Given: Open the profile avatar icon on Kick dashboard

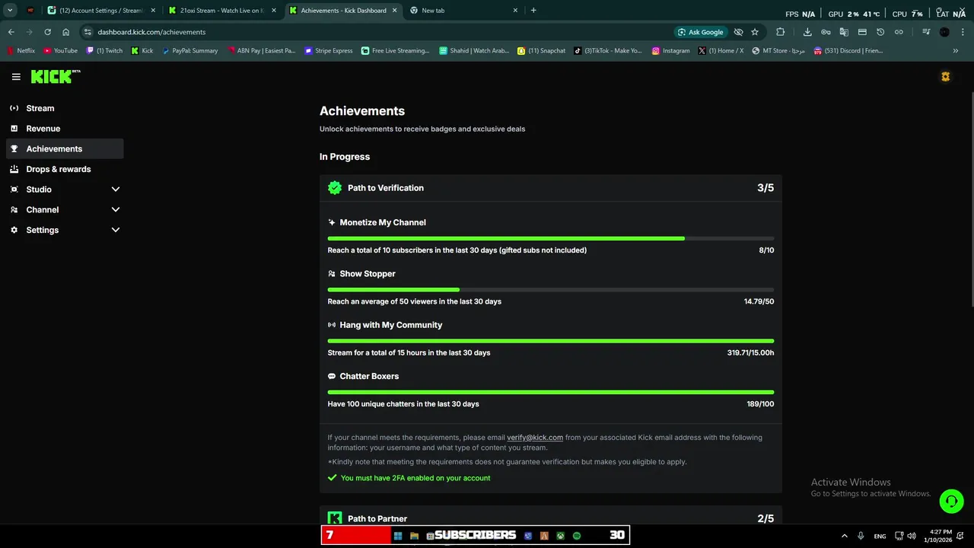Looking at the screenshot, I should click(x=945, y=77).
